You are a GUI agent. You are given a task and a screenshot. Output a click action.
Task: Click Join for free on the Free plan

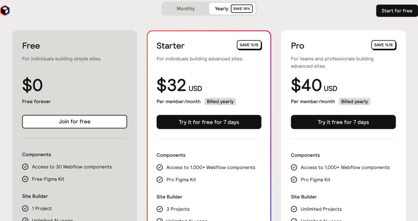[74, 122]
